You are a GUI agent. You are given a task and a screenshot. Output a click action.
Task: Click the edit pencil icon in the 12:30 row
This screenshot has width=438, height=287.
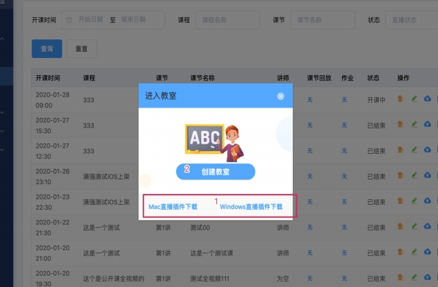coord(415,150)
